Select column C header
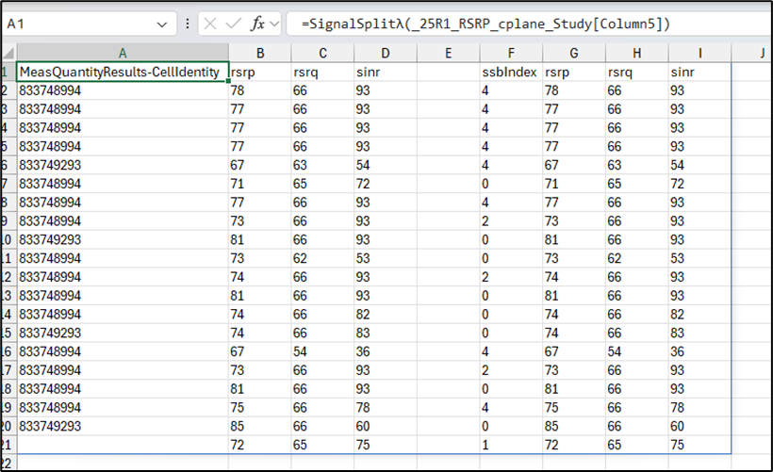The width and height of the screenshot is (773, 472). [323, 53]
